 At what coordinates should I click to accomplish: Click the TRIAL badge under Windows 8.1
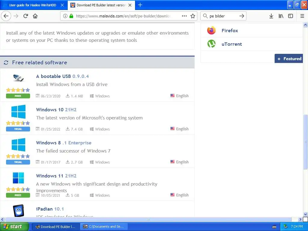click(x=18, y=162)
